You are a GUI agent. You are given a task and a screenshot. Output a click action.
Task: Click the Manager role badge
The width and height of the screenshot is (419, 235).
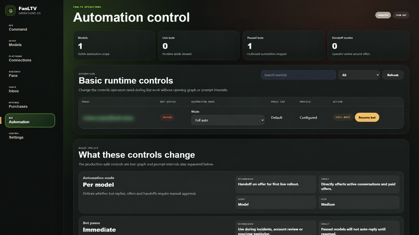pyautogui.click(x=383, y=15)
